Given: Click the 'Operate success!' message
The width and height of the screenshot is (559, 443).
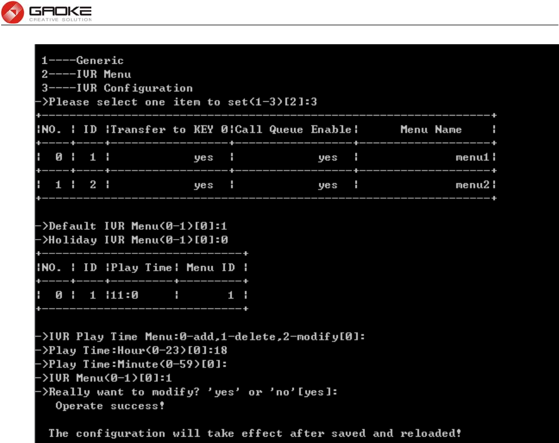Looking at the screenshot, I should [110, 406].
